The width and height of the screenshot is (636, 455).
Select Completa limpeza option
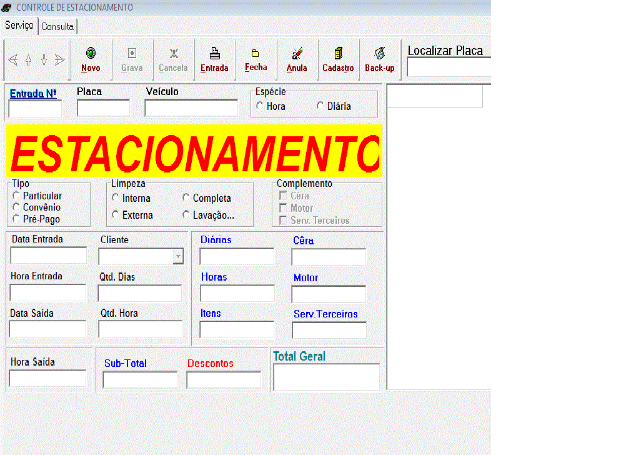[x=186, y=198]
